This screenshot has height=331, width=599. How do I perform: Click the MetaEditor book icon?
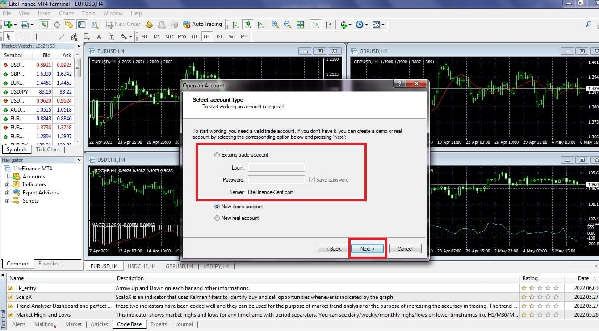[x=149, y=25]
